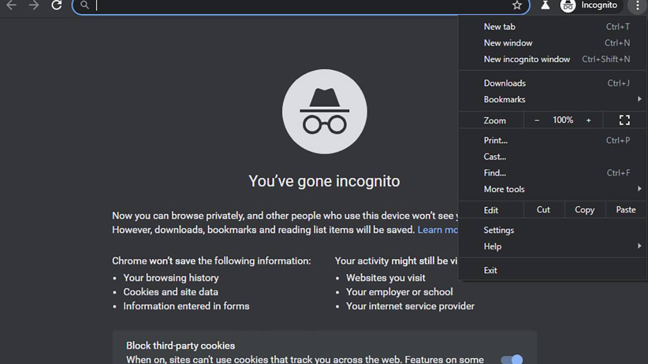Open the Learn more link

(438, 230)
